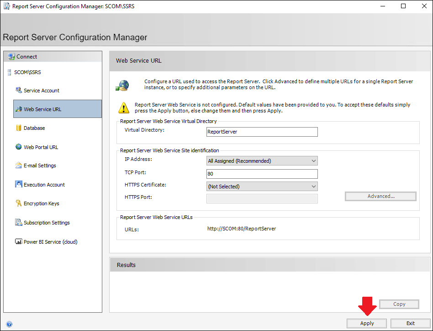Click the Exit button
This screenshot has width=433, height=331.
coord(410,323)
